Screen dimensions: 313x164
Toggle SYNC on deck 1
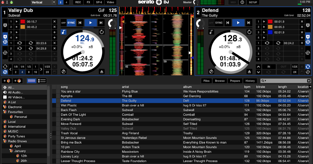coord(71,23)
